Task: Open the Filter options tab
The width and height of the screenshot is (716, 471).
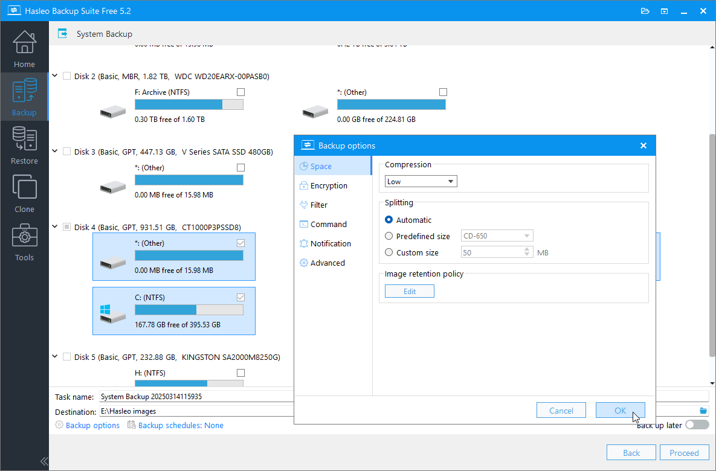Action: click(x=333, y=205)
